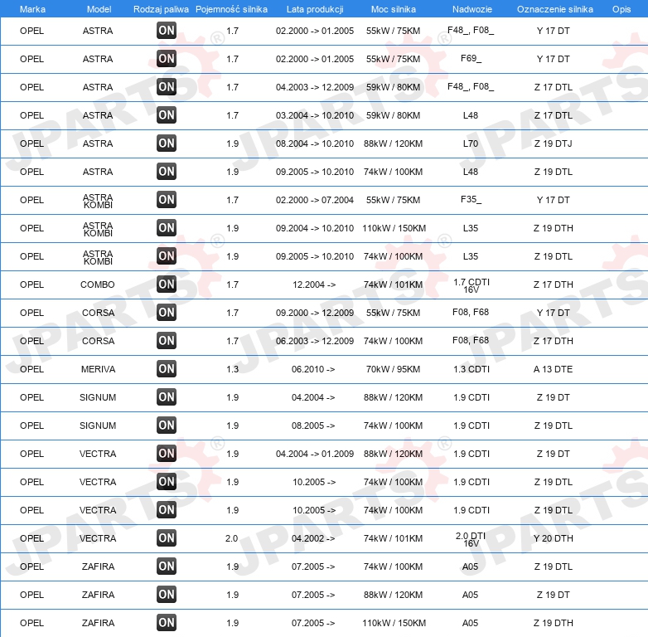Screen dimensions: 648x637
Task: Click production years 02.2000 -> 07.2004
Action: point(315,200)
